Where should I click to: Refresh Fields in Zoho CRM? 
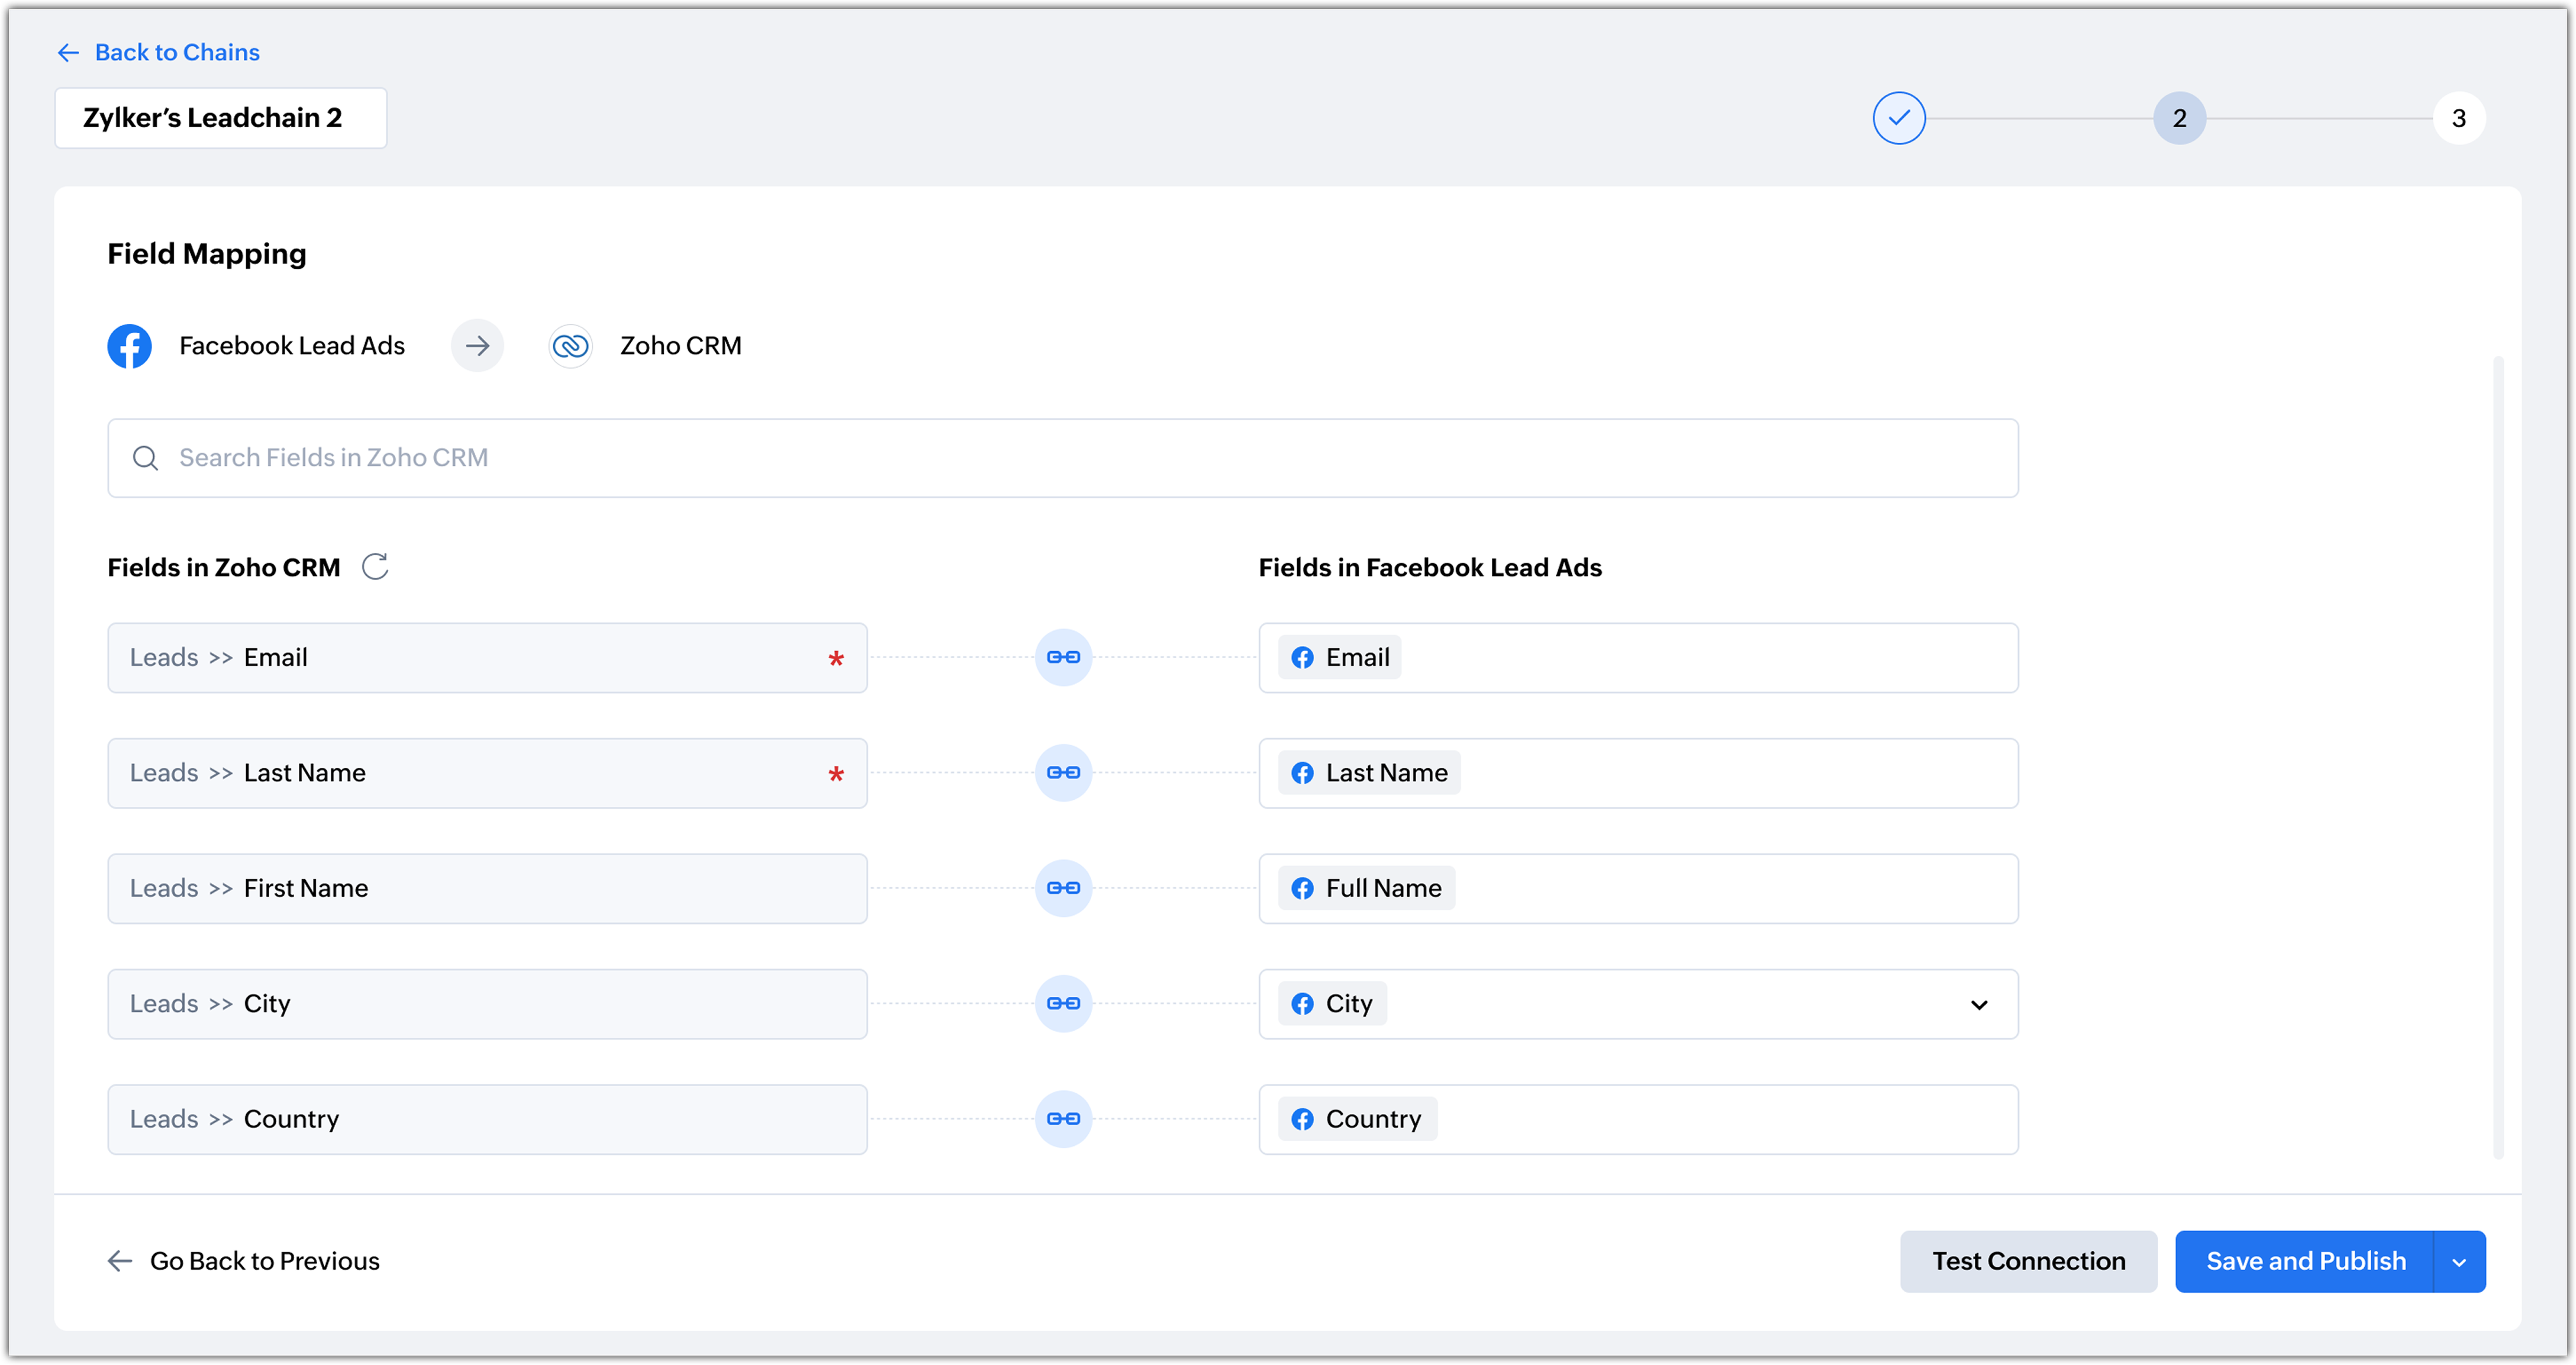[375, 567]
